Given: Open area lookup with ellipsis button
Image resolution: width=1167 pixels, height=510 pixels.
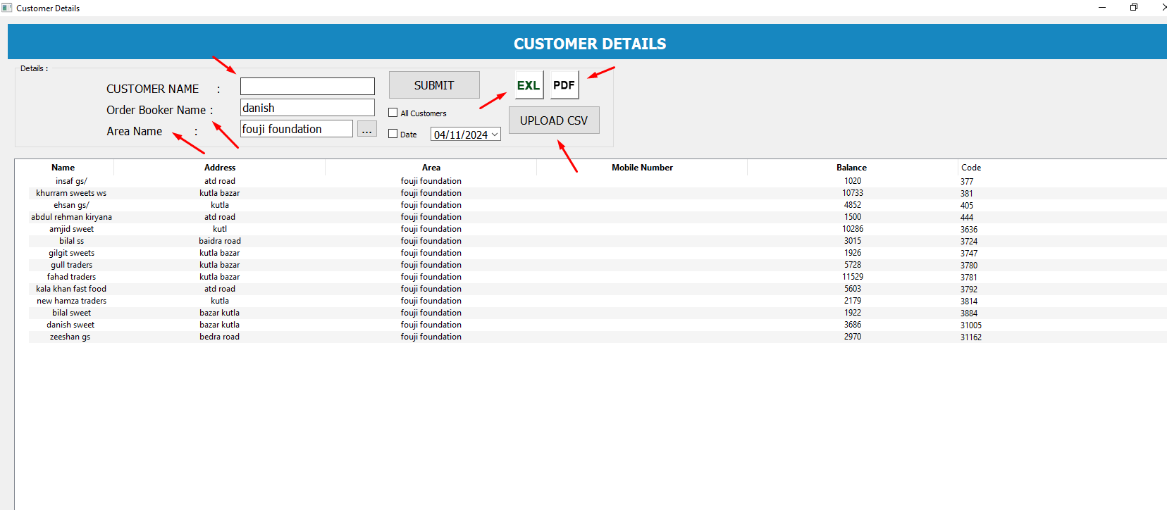Looking at the screenshot, I should (x=366, y=130).
